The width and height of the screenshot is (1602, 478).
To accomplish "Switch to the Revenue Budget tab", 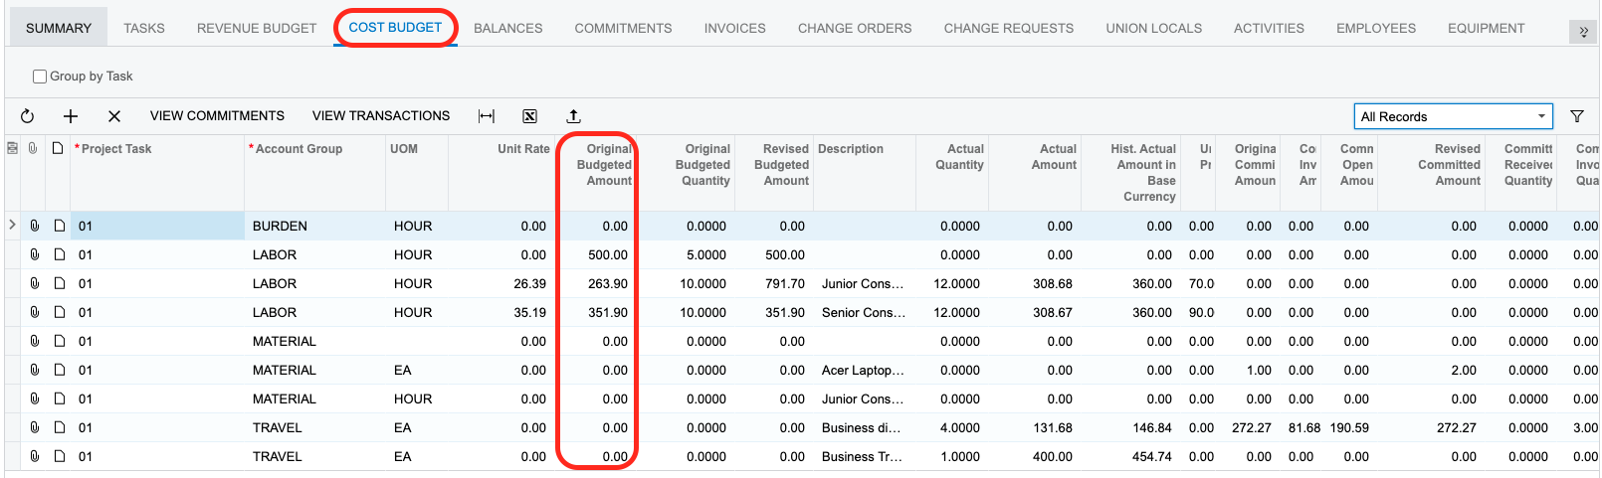I will pos(257,28).
